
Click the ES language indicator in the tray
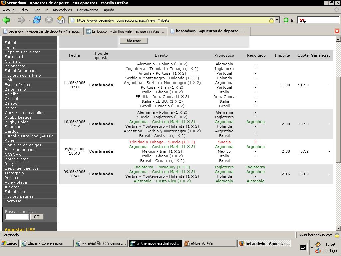[303, 247]
